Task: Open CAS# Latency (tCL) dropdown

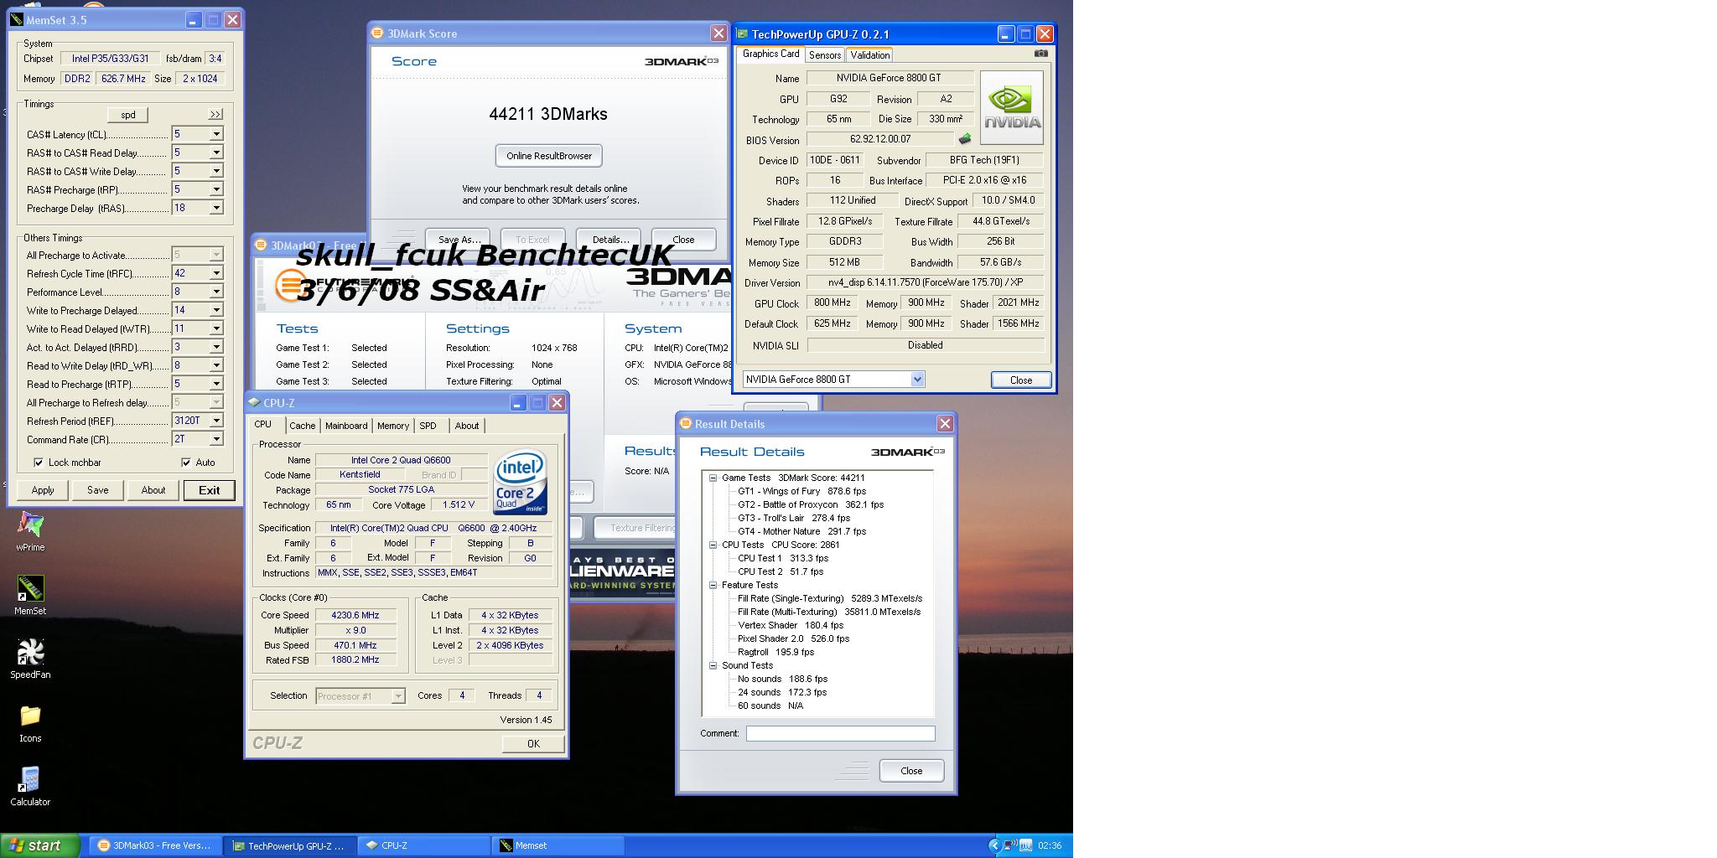Action: [216, 134]
